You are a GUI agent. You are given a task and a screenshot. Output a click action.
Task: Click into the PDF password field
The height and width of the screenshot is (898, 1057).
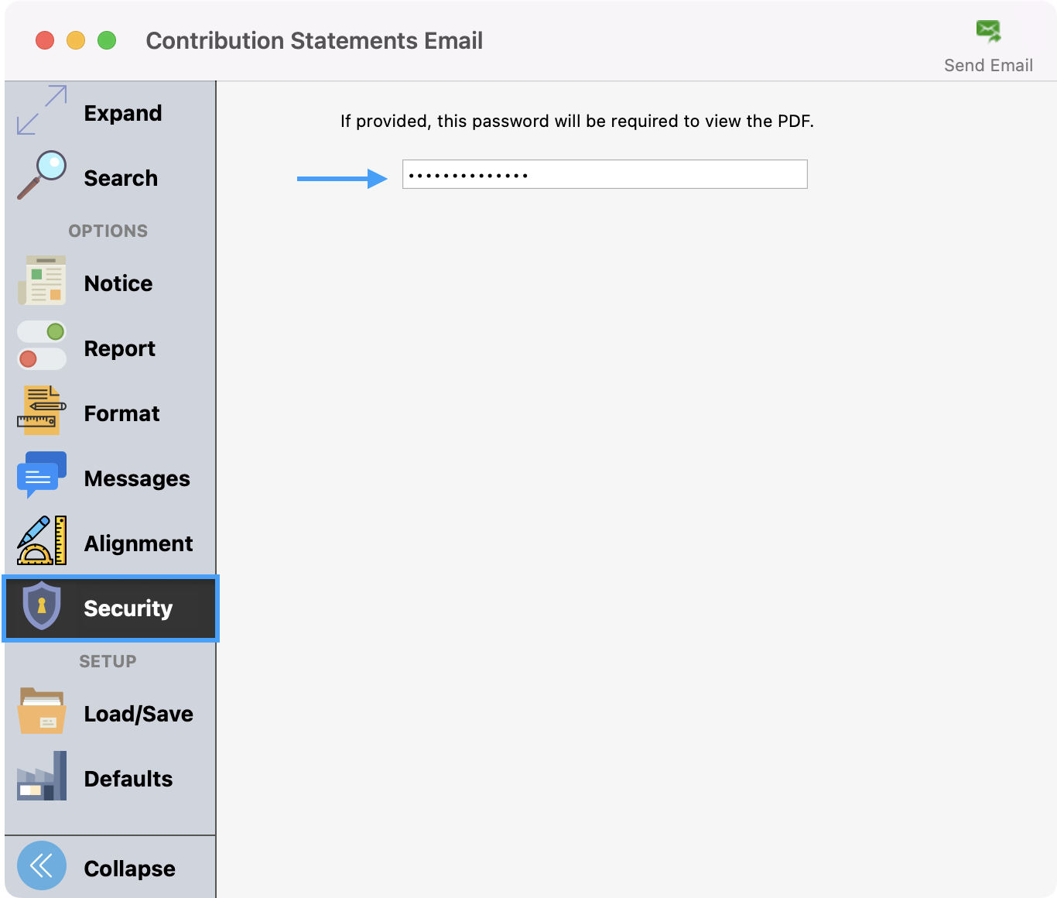pyautogui.click(x=604, y=174)
